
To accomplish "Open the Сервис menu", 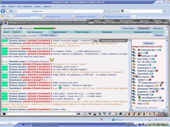I will 38,6.
